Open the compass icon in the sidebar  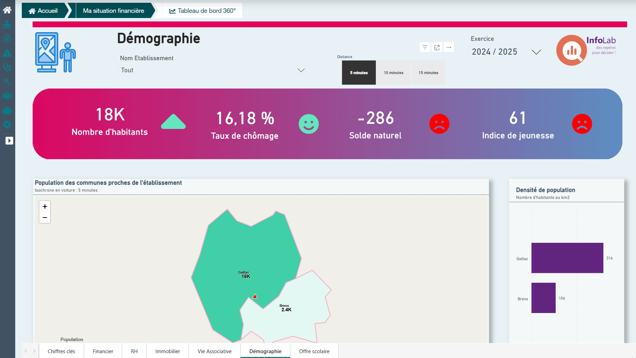click(7, 39)
